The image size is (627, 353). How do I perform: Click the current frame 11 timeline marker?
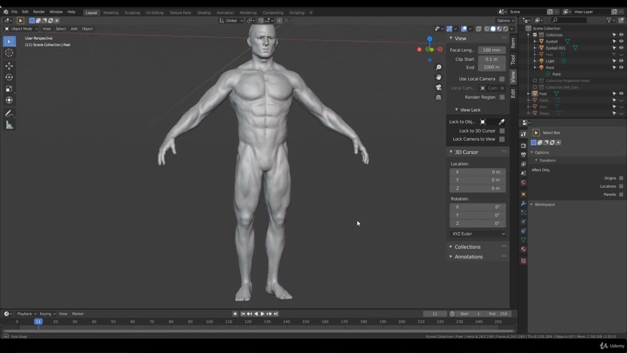point(38,322)
